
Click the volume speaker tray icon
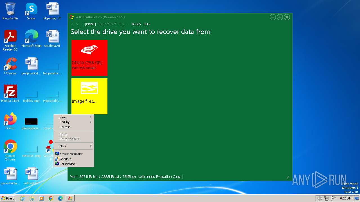click(319, 198)
